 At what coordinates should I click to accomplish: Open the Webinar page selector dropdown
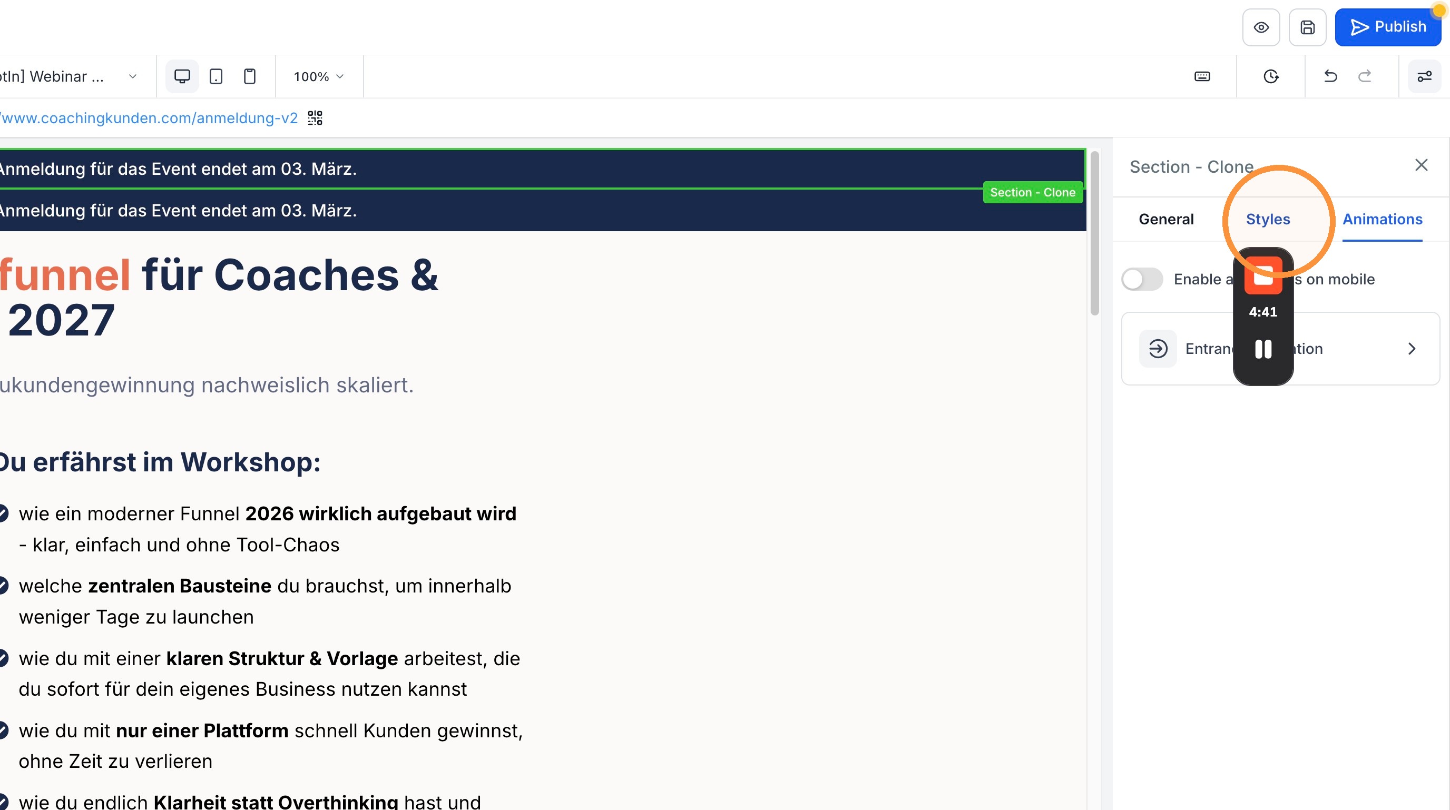coord(67,76)
